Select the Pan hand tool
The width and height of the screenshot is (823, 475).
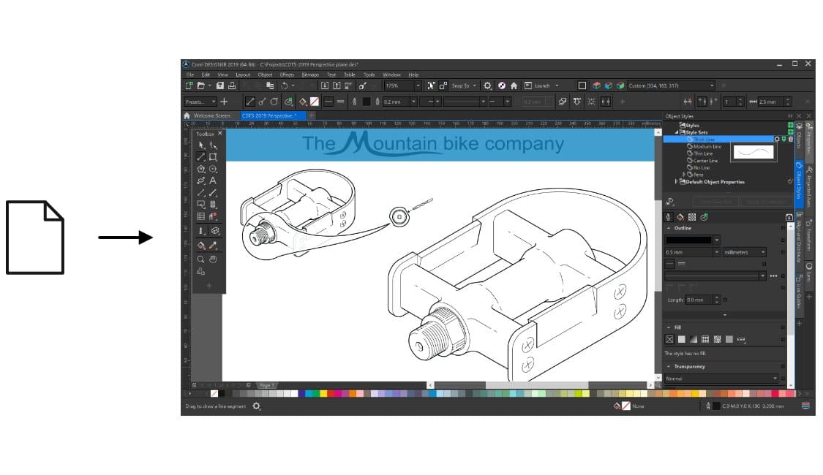pos(214,259)
